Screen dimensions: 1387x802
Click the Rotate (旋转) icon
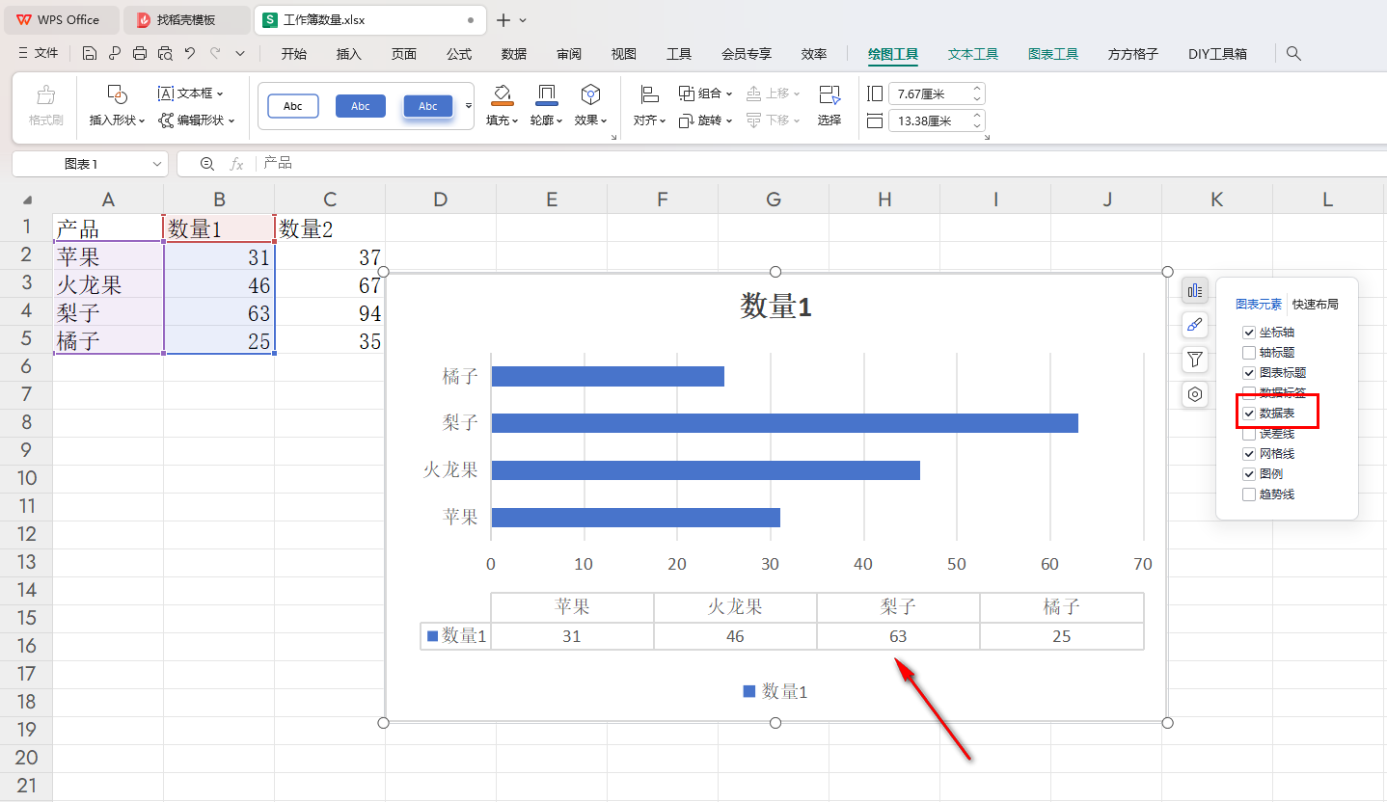[687, 120]
